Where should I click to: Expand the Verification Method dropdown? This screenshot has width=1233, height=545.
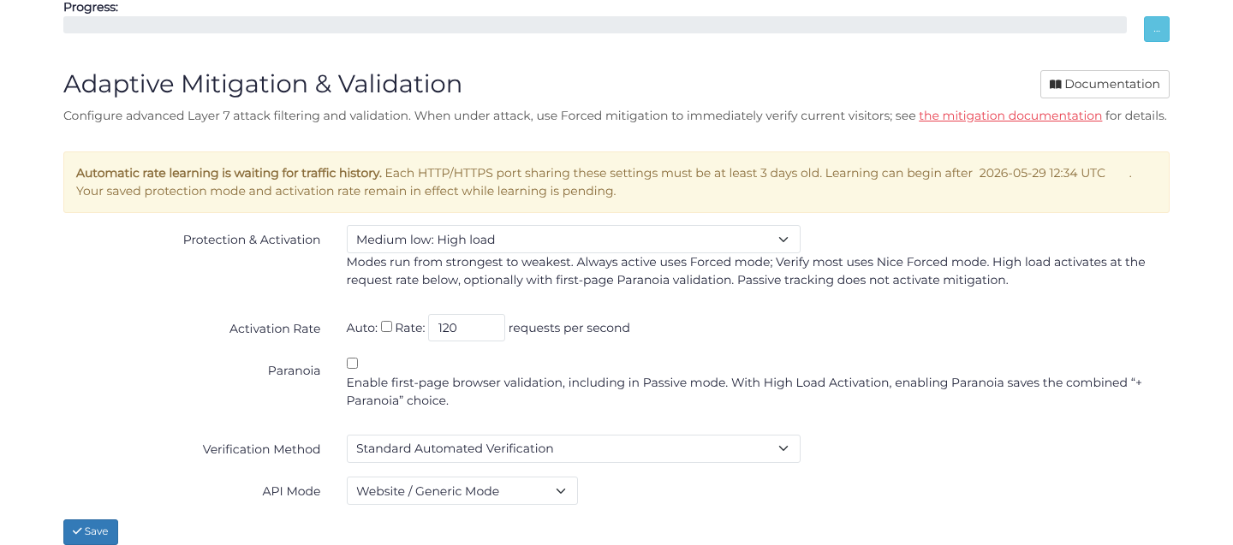[573, 448]
